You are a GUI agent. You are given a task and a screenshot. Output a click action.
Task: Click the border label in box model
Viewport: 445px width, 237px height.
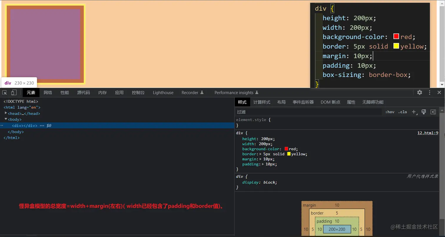point(317,213)
